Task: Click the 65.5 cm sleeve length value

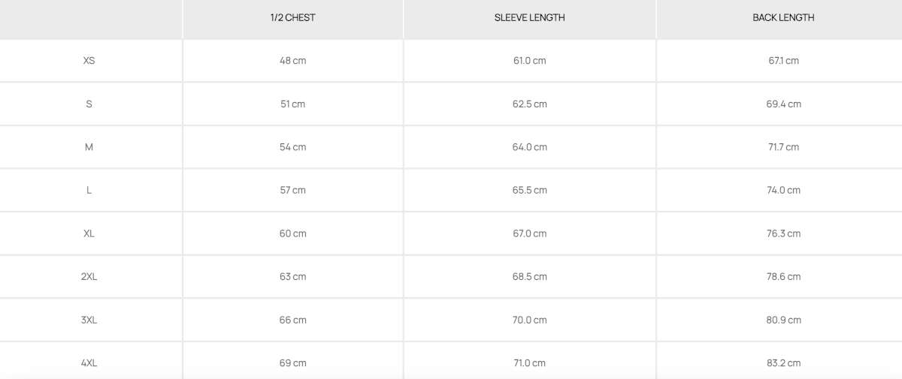Action: pyautogui.click(x=529, y=190)
